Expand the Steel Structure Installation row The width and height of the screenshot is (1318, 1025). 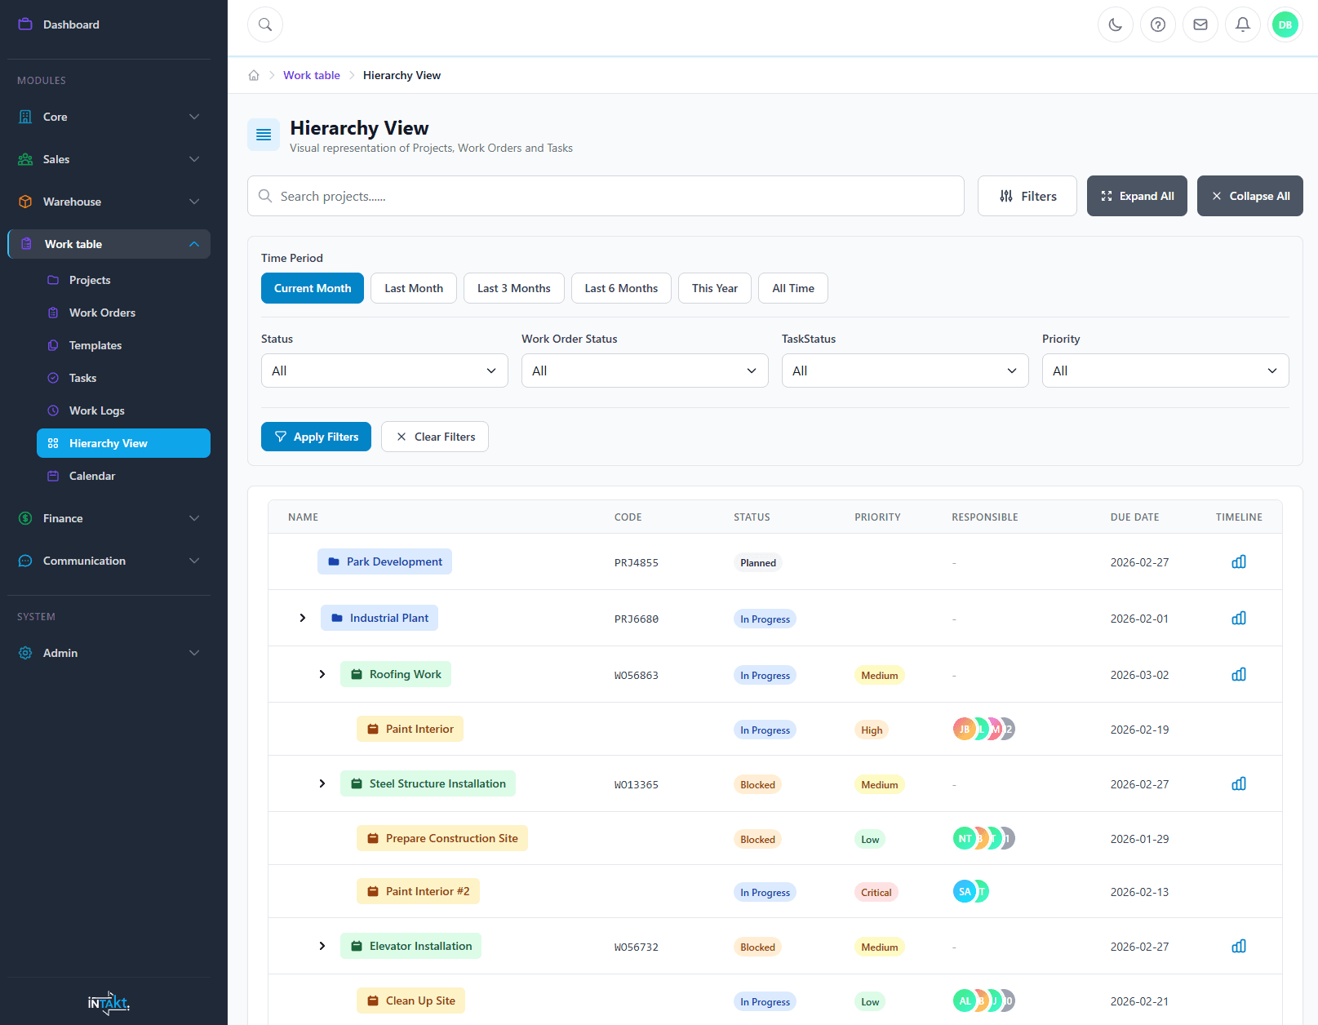[322, 783]
